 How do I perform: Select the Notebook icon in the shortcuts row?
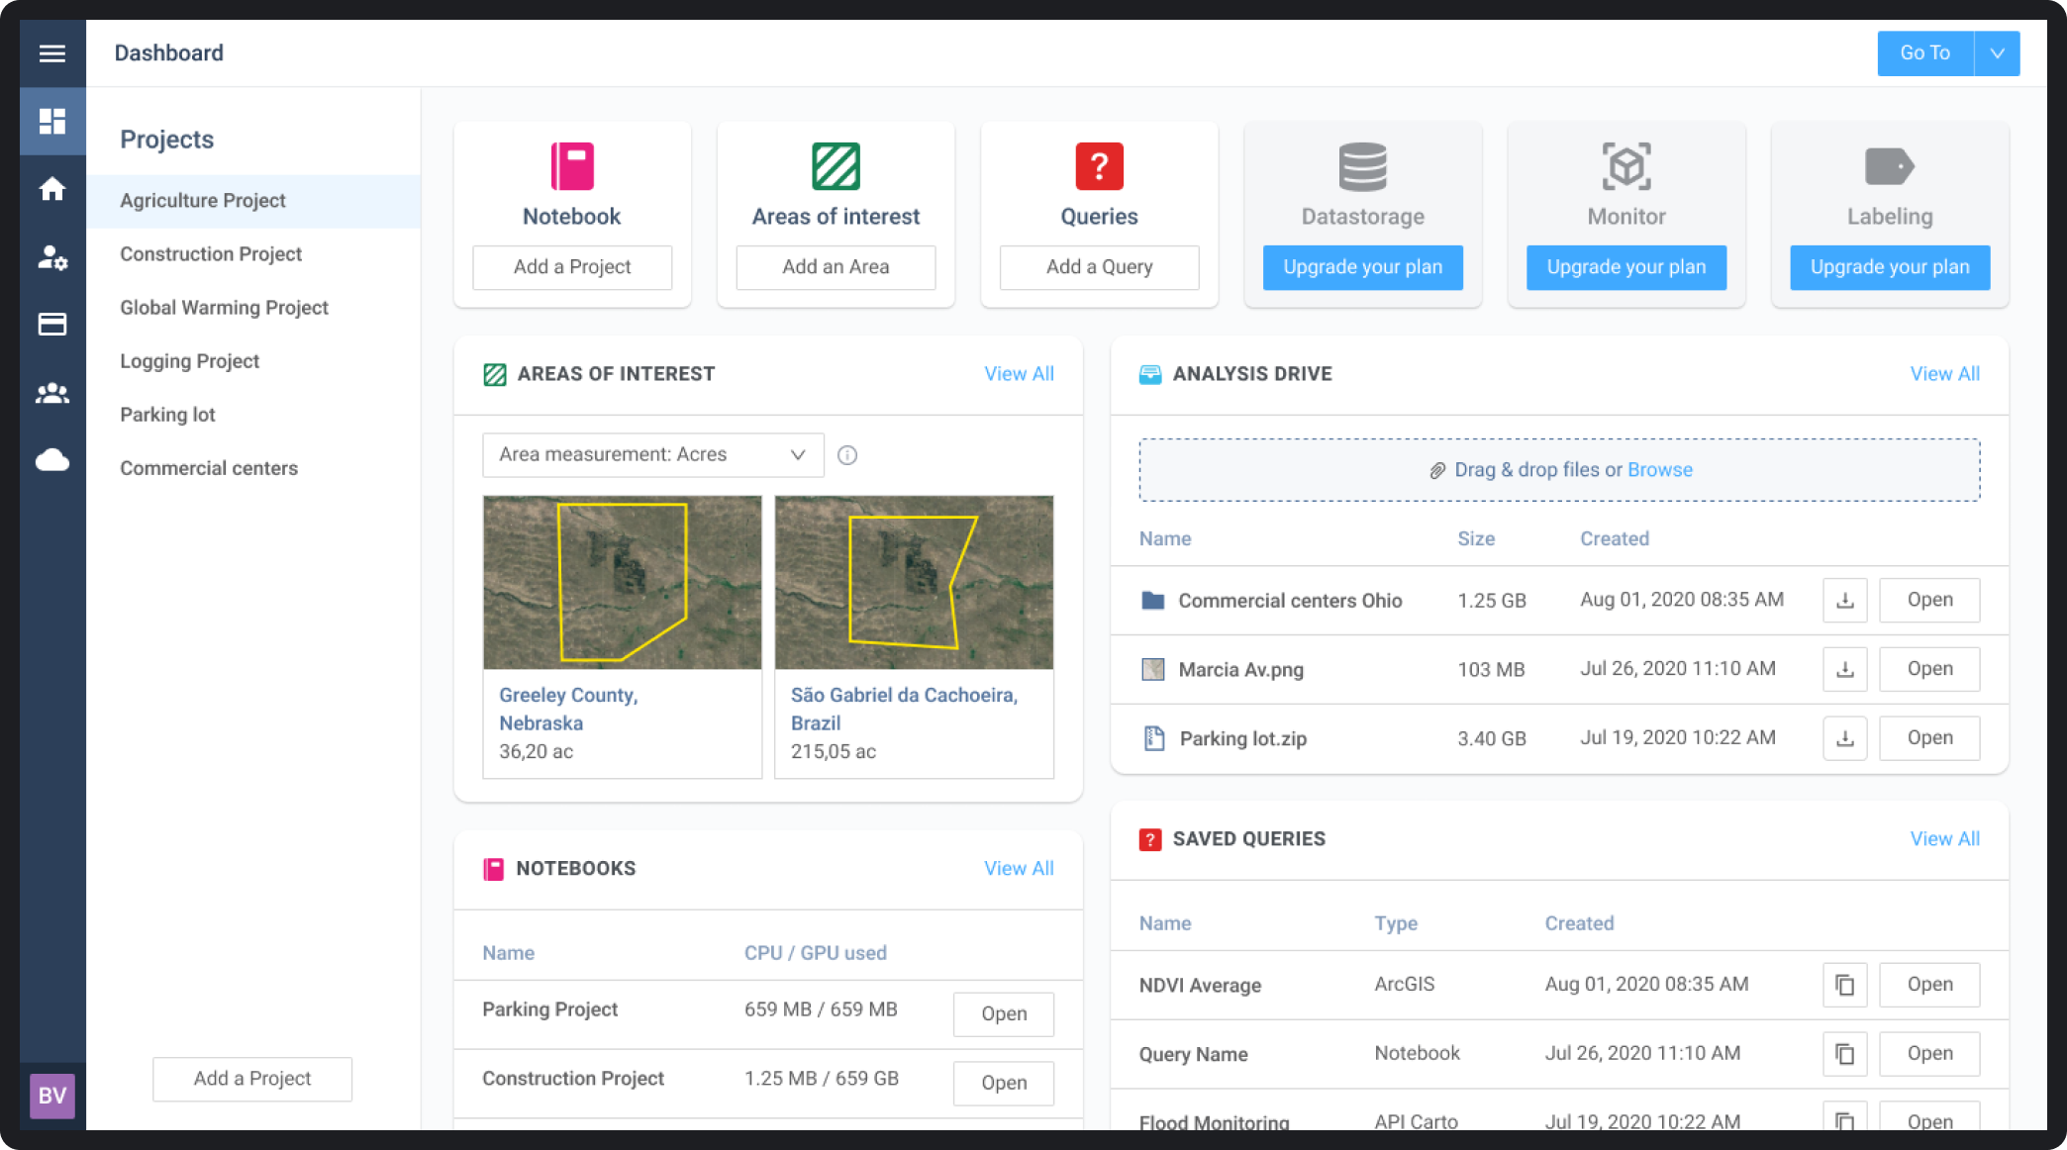coord(571,165)
